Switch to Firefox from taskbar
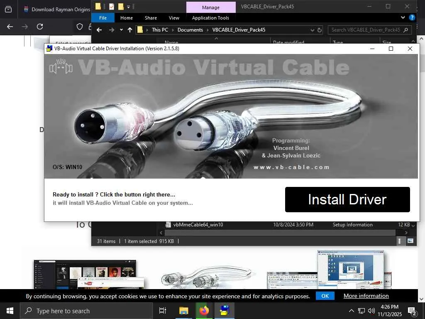The height and width of the screenshot is (319, 425). coord(204,311)
